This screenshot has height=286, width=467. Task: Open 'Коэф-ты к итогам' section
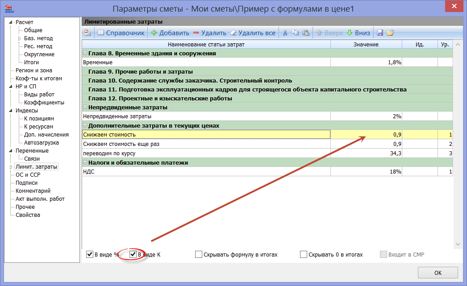39,78
